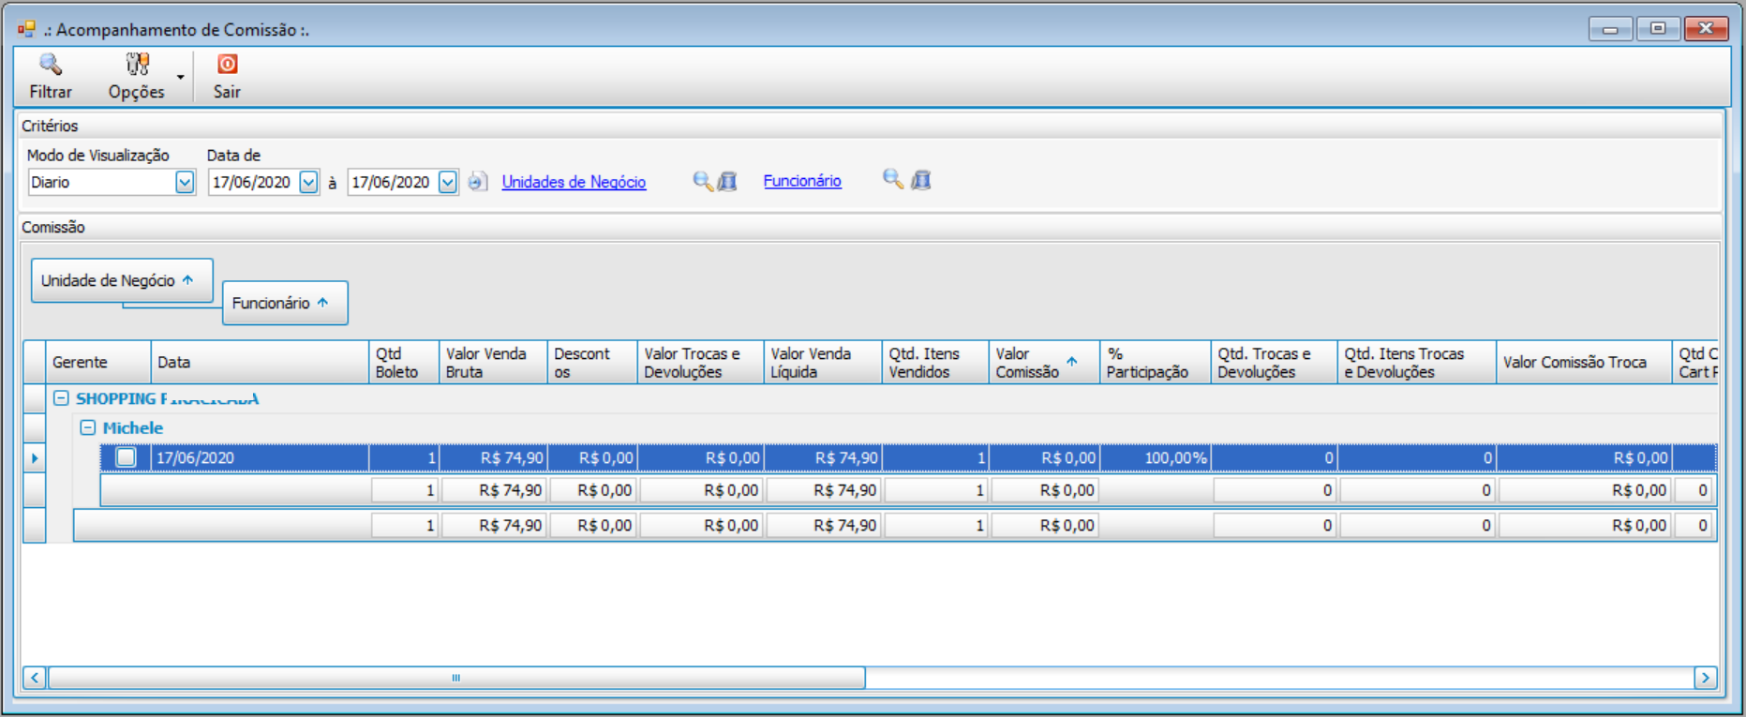
Task: Click magnifier icon next to Funcionário link
Action: click(x=892, y=179)
